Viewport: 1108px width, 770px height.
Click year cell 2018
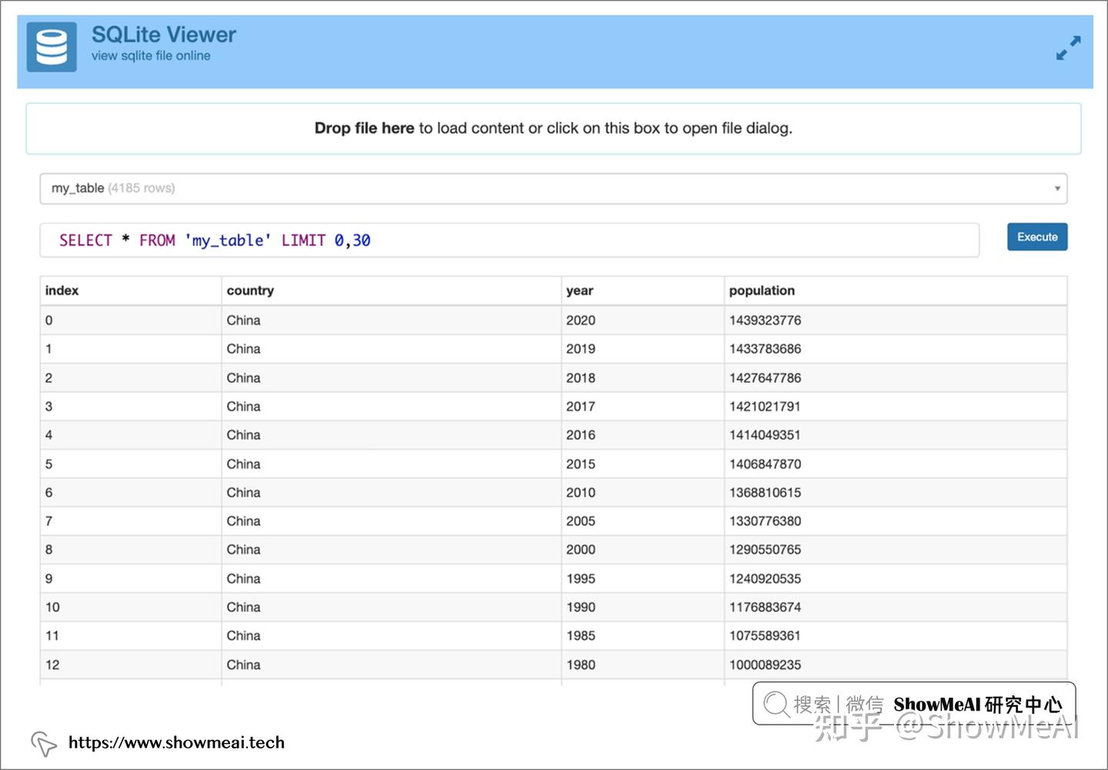point(643,378)
